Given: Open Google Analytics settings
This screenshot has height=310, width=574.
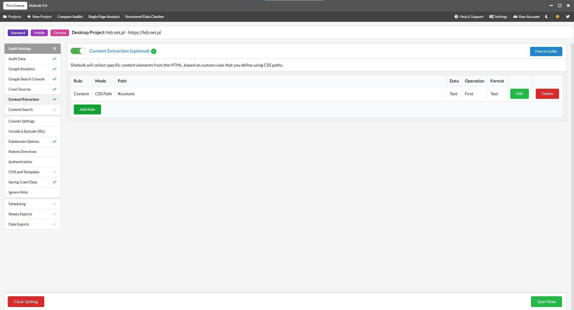Looking at the screenshot, I should pos(33,69).
